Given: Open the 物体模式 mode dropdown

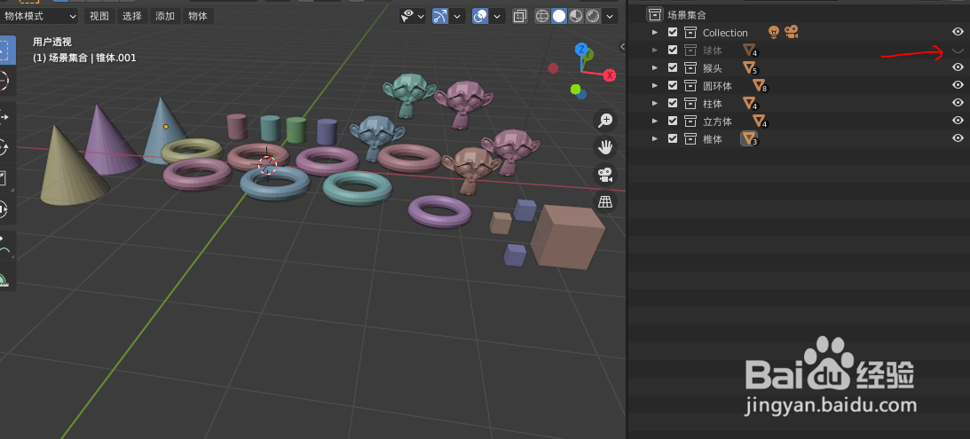Looking at the screenshot, I should 40,16.
